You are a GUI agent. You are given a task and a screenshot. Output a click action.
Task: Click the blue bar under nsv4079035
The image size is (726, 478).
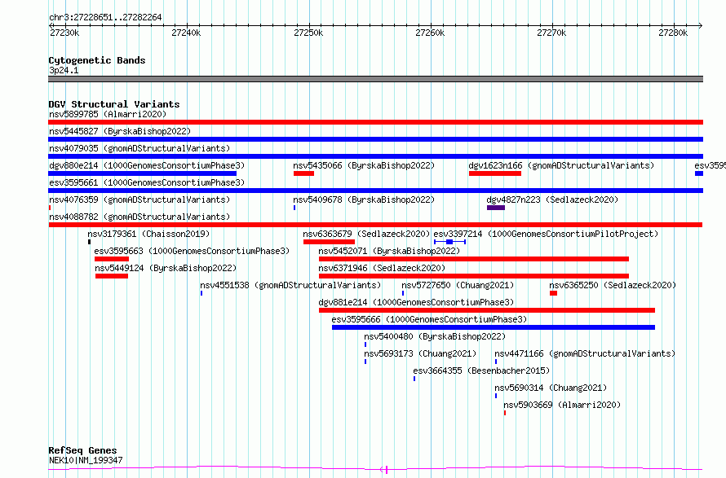pyautogui.click(x=375, y=156)
